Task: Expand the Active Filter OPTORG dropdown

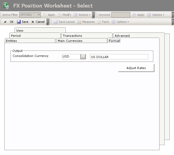Action: click(39, 15)
